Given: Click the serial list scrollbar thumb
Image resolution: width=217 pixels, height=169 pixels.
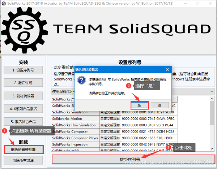Looking at the screenshot, I should [212, 113].
